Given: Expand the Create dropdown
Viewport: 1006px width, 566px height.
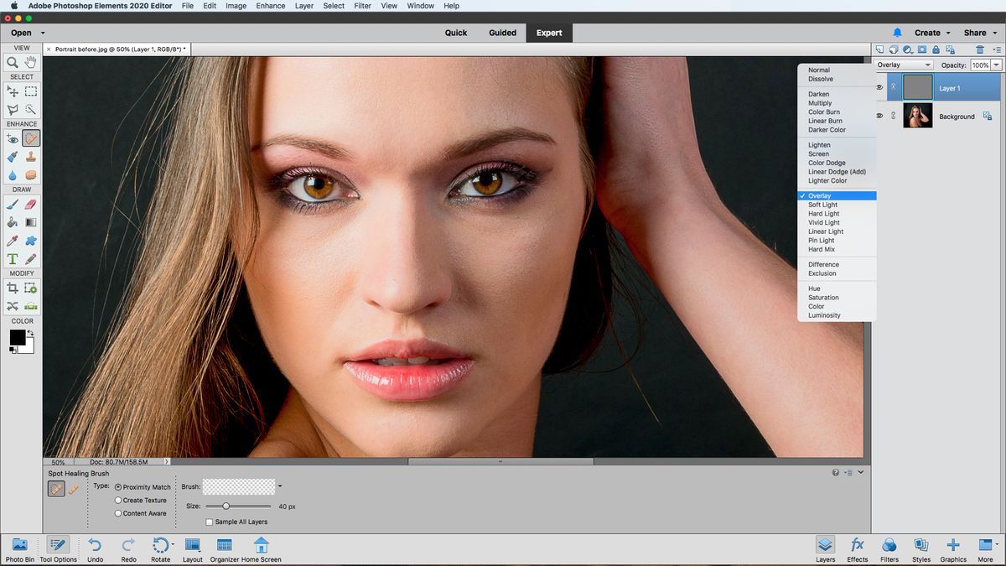Looking at the screenshot, I should (948, 33).
